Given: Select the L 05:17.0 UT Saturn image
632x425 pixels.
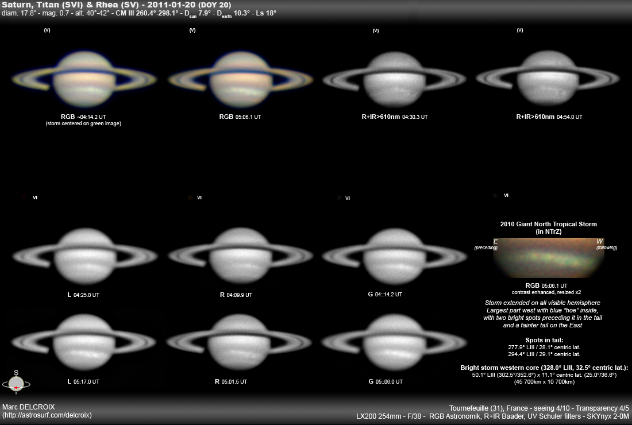Looking at the screenshot, I should pyautogui.click(x=84, y=342).
